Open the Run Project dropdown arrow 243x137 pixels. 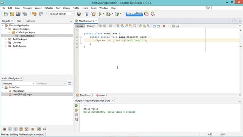coord(104,14)
